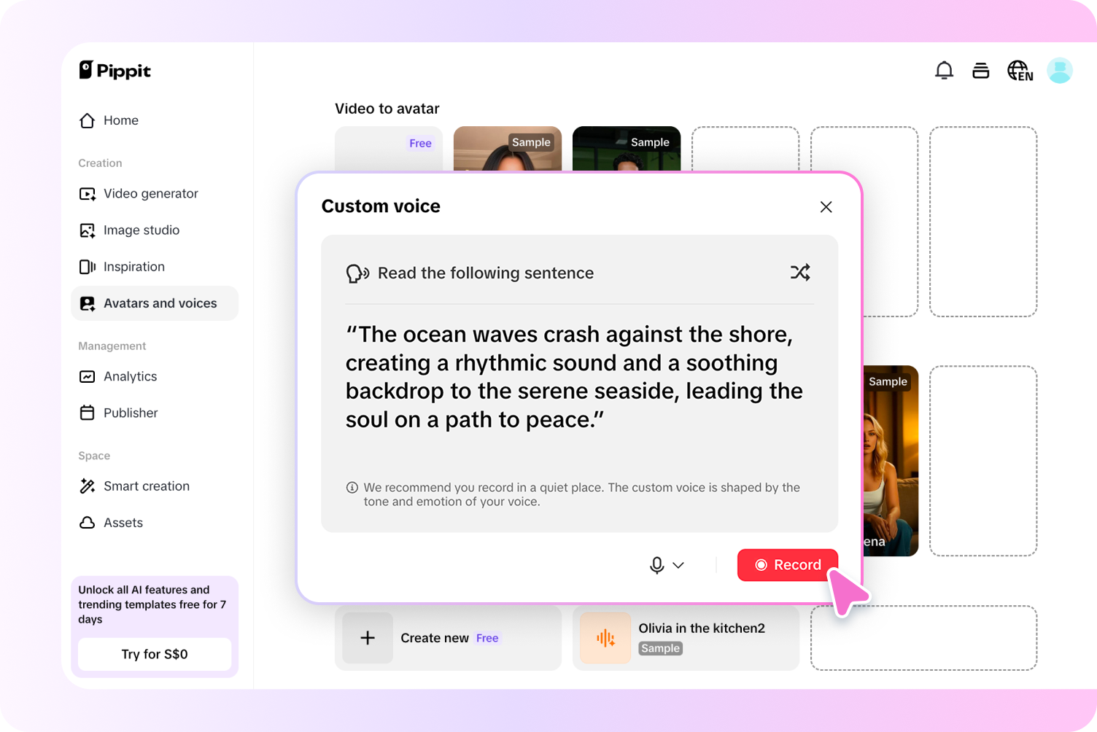The image size is (1097, 732).
Task: Open Avatars and voices
Action: 160,303
